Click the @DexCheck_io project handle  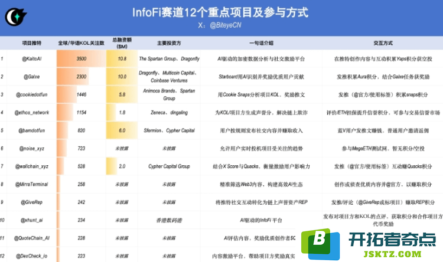pos(32,256)
